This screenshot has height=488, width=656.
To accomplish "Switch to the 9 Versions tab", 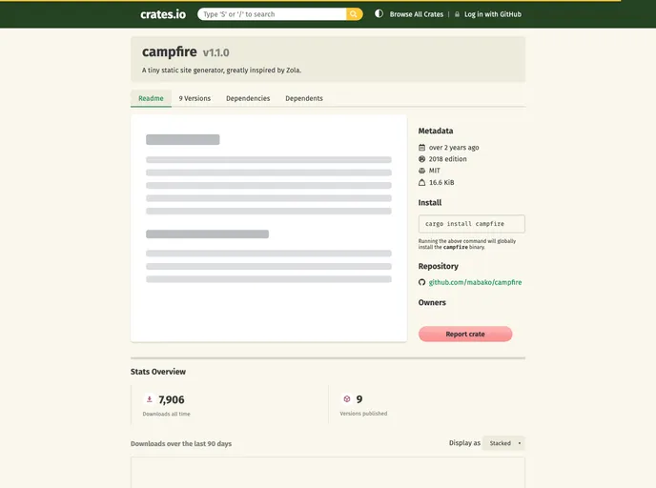I will tap(195, 98).
